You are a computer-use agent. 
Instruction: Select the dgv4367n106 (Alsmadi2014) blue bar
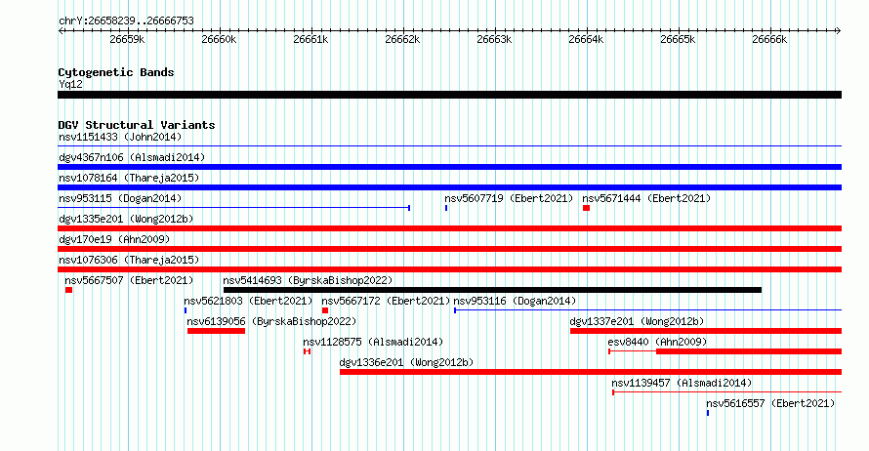tap(449, 167)
